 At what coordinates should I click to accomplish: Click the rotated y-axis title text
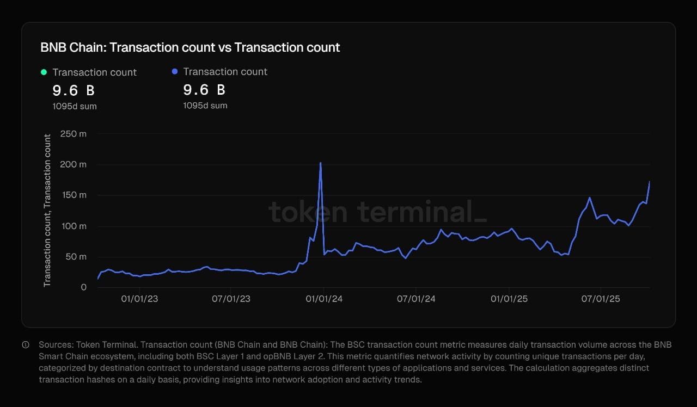(47, 210)
